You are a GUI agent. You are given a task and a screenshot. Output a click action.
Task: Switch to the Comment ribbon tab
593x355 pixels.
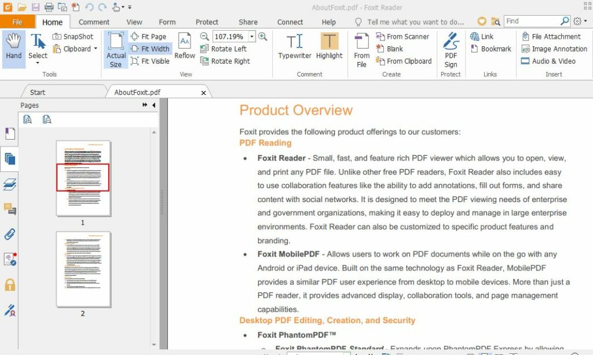pos(94,22)
